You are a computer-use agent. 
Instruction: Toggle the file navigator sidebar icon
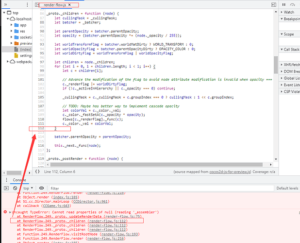(x=37, y=5)
